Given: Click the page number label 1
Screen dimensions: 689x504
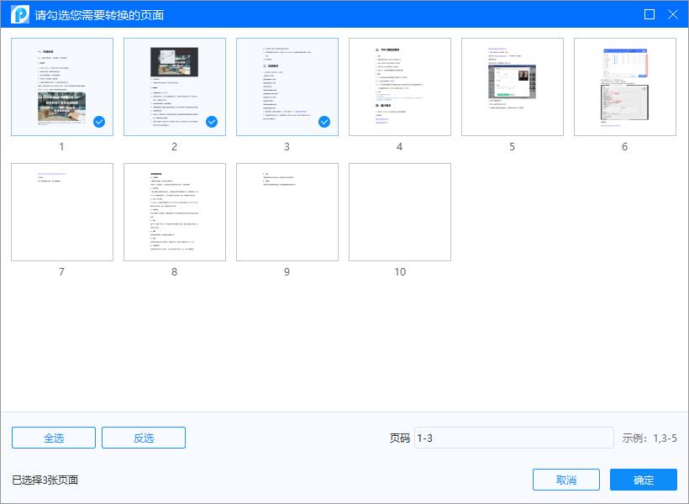Looking at the screenshot, I should point(61,147).
